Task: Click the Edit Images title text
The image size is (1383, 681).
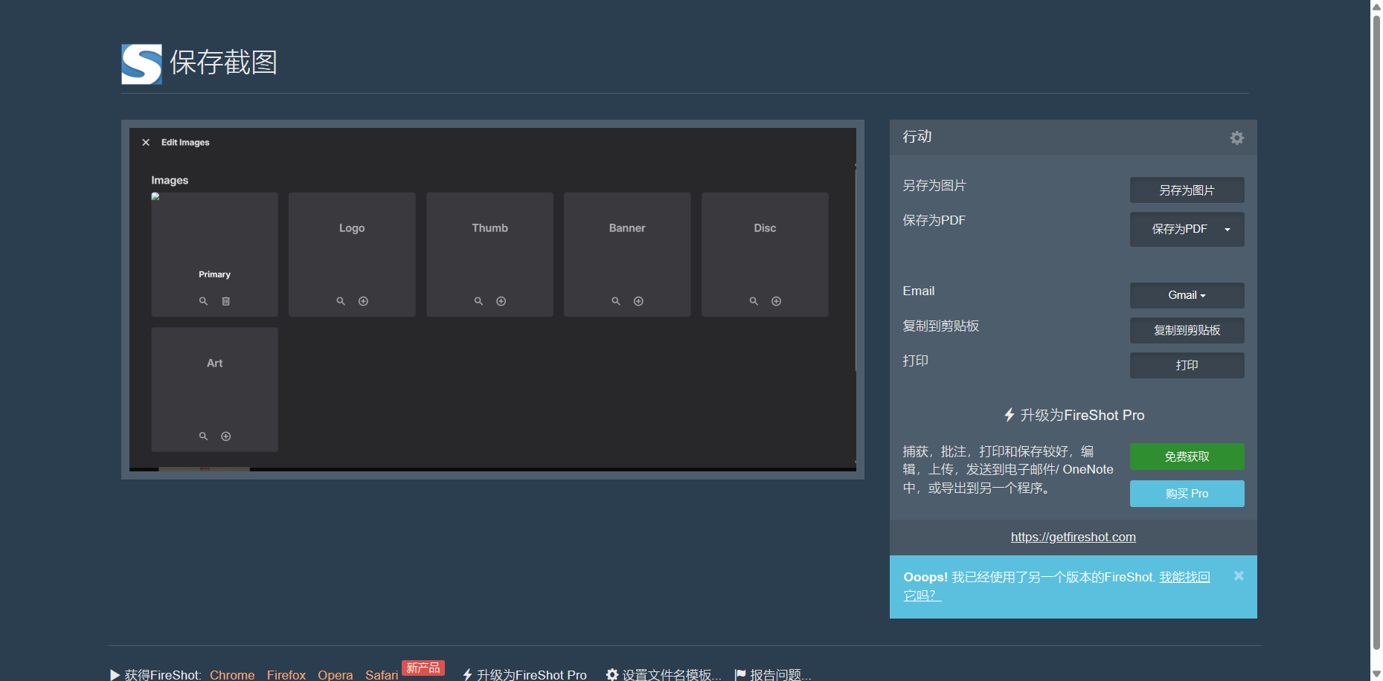Action: coord(185,143)
